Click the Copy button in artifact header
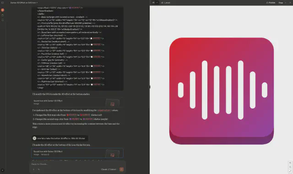293x174 pixels. pyautogui.click(x=281, y=3)
